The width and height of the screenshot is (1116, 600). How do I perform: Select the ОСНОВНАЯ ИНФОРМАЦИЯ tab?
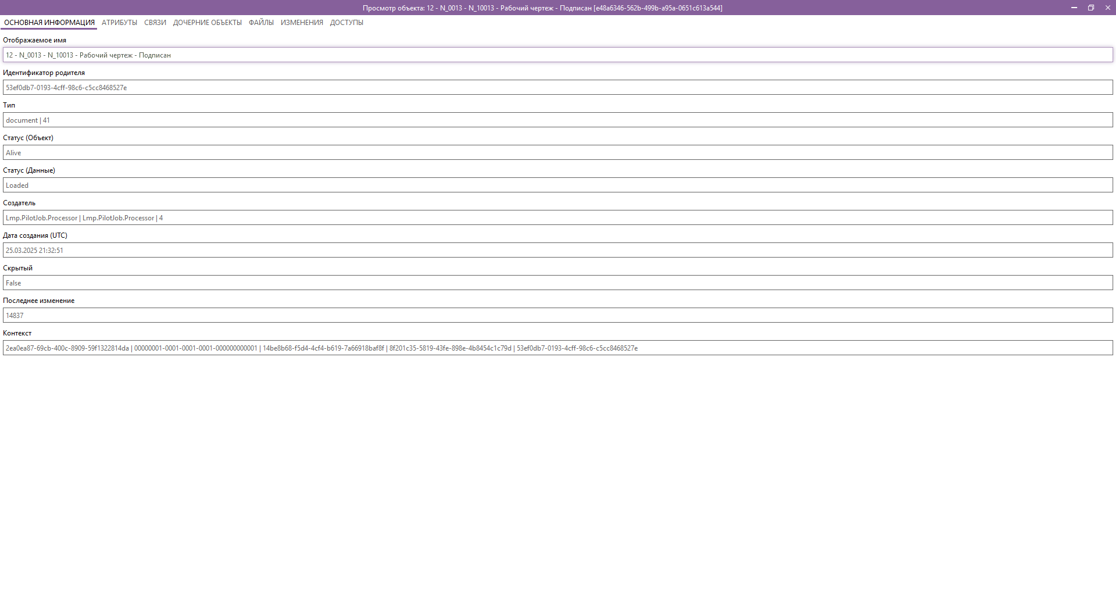[x=48, y=22]
